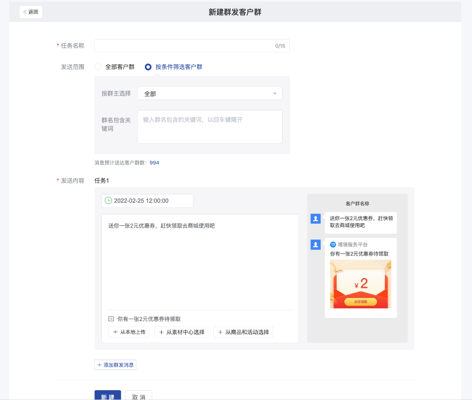Viewport: 472px width, 400px height.
Task: Click the avatar icon beside first preview message
Action: pyautogui.click(x=316, y=218)
